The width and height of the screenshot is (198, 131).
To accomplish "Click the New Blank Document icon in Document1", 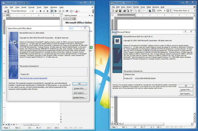I will pos(113,11).
